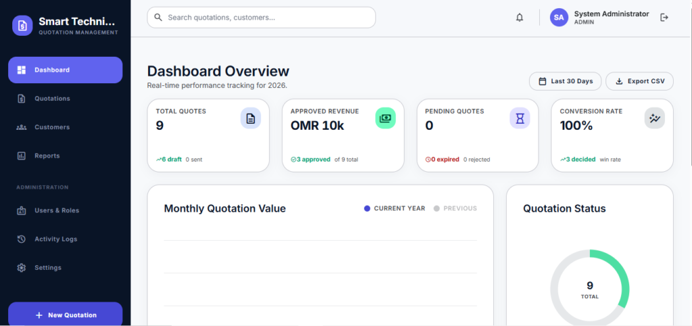The height and width of the screenshot is (326, 692).
Task: View Activity Logs
Action: [66, 239]
